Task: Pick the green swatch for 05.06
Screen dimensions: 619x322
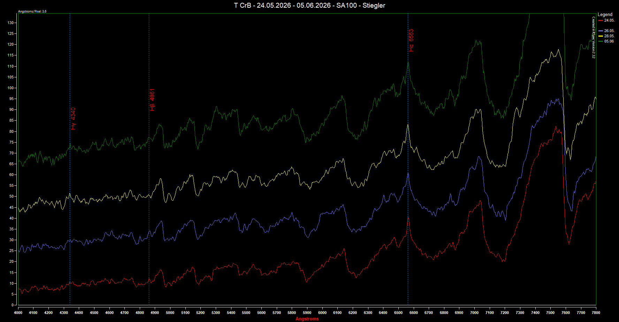Action: click(x=601, y=41)
